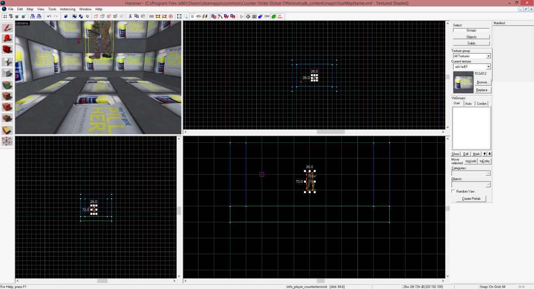Click the Undo arrow in toolbar
Image resolution: width=534 pixels, height=289 pixels.
49,16
